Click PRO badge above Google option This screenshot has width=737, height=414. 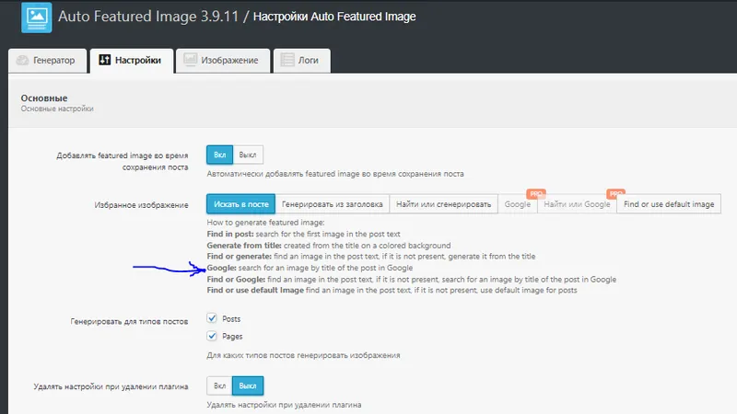pyautogui.click(x=536, y=193)
